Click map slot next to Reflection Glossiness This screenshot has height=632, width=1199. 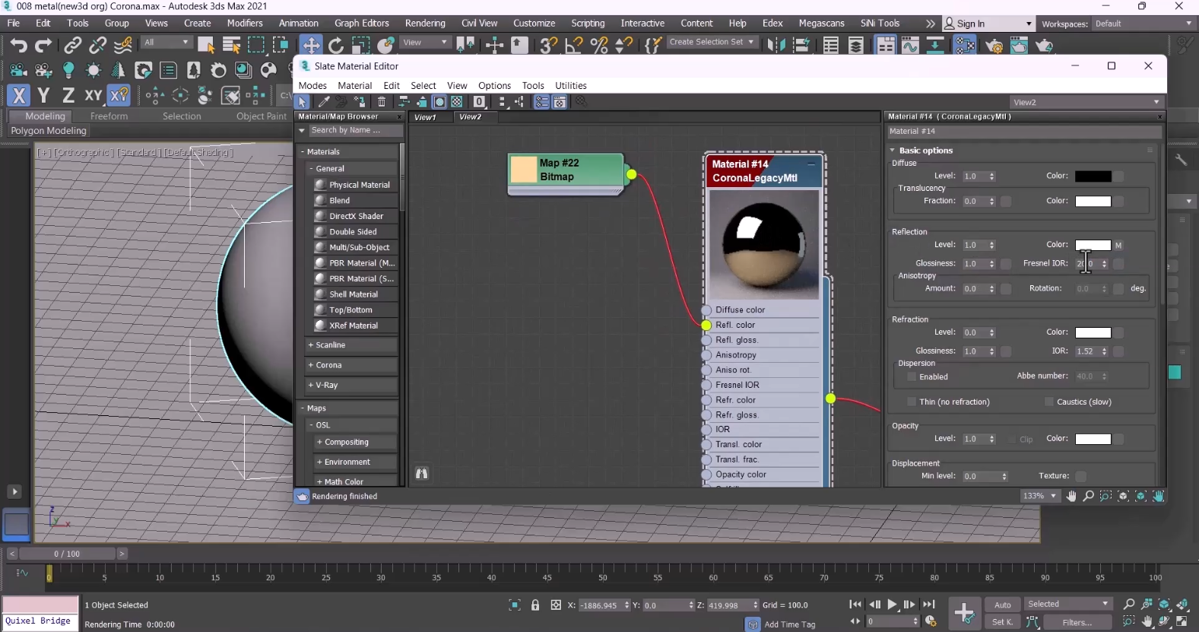1006,264
